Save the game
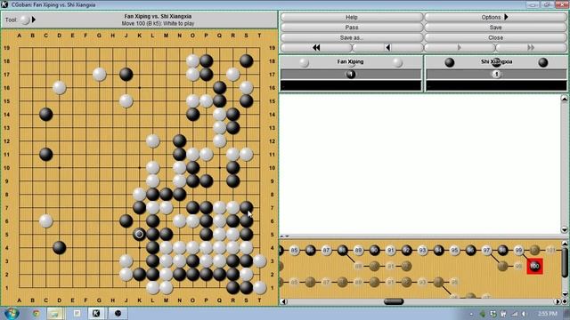The image size is (570, 320). (x=495, y=28)
